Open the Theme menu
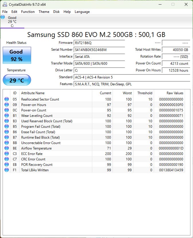The height and width of the screenshot is (238, 193). coord(44,12)
